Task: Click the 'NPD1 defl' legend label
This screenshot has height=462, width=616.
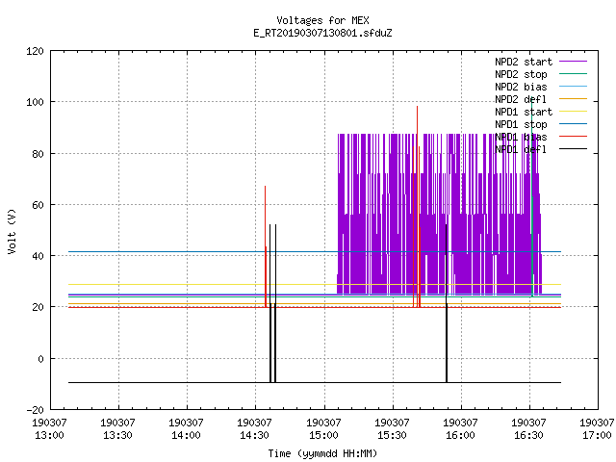Action: tap(521, 150)
